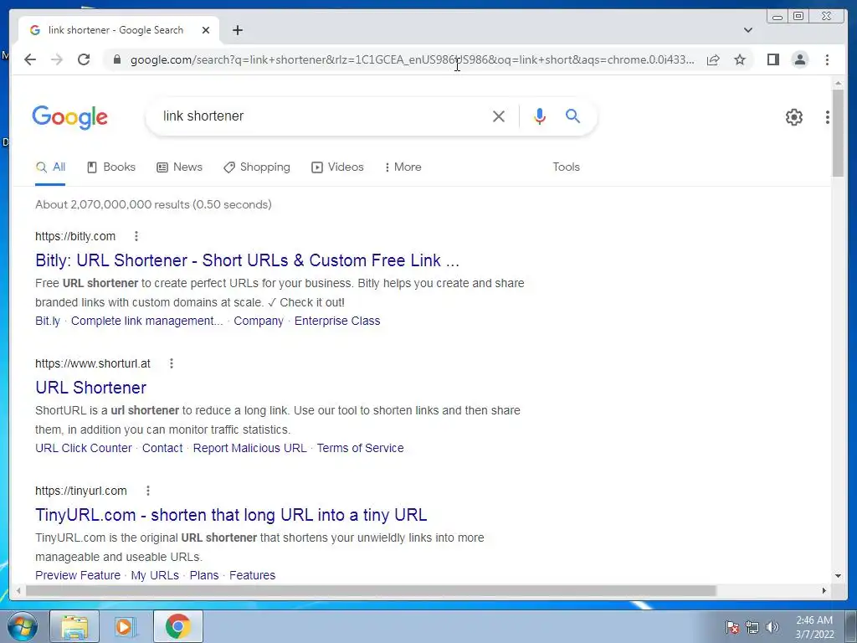This screenshot has height=643, width=857.
Task: Open Complete link management sitelink
Action: [147, 321]
